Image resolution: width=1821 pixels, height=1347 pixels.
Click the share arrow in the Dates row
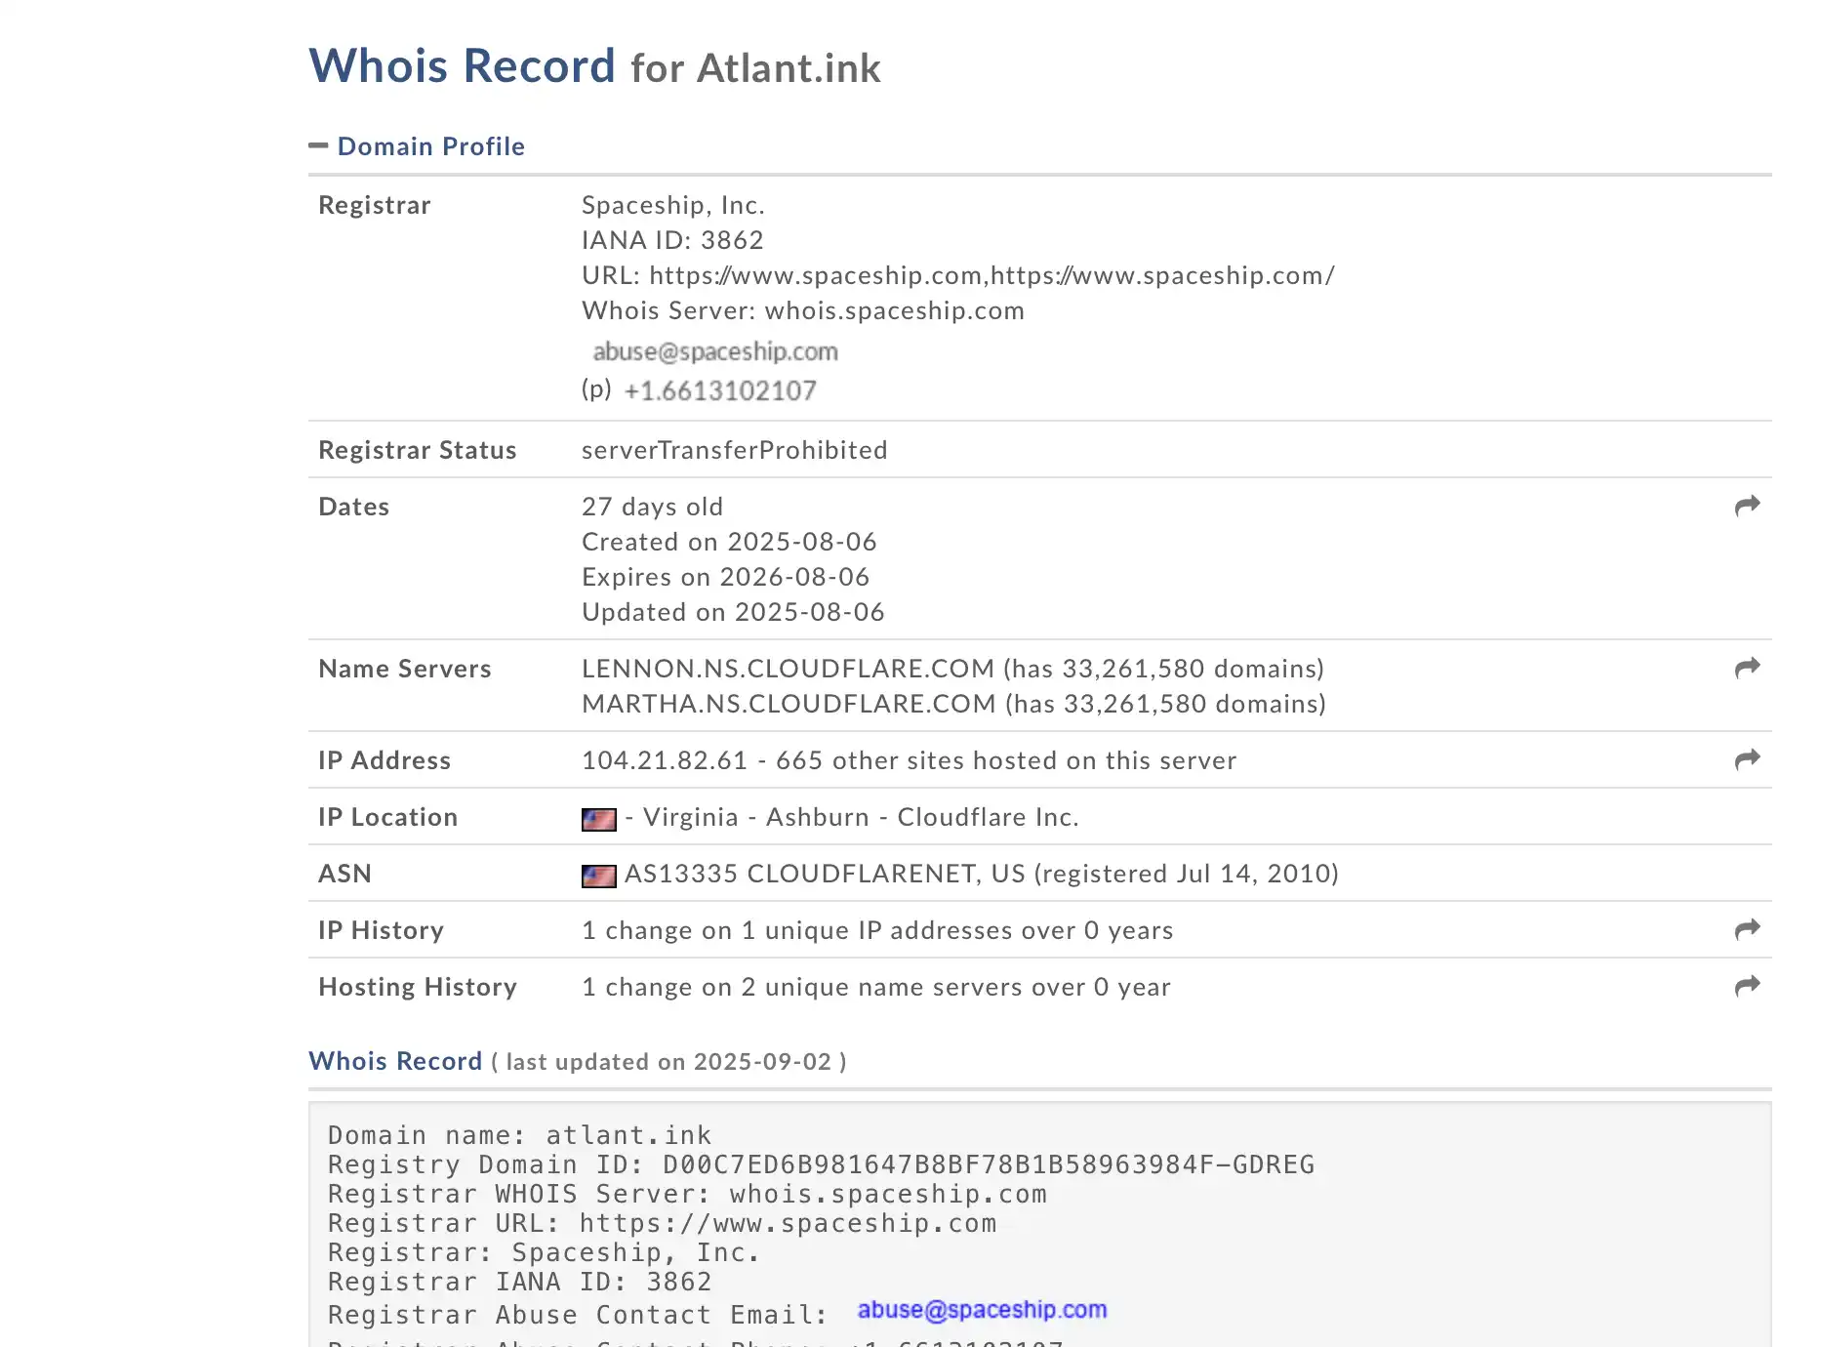click(x=1747, y=505)
